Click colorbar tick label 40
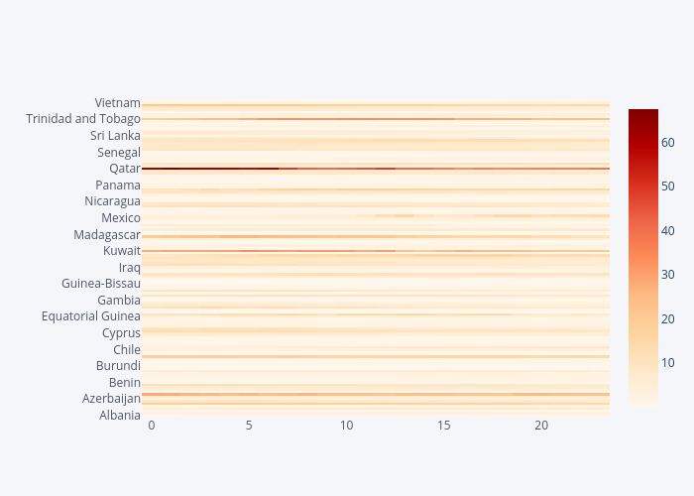 [668, 231]
